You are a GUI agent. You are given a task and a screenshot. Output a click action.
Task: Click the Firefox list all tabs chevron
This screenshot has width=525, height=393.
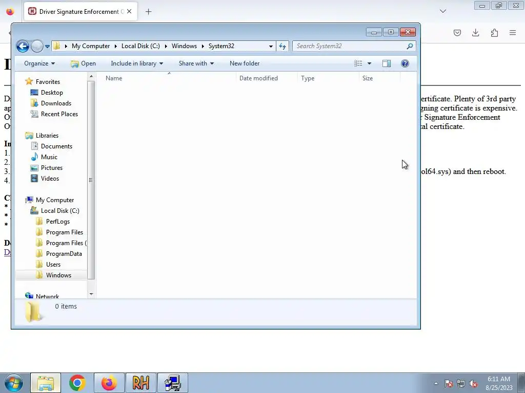(x=442, y=11)
